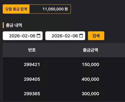
Task: Click the 11,050,000 원 monthly total value
Action: coord(55,9)
